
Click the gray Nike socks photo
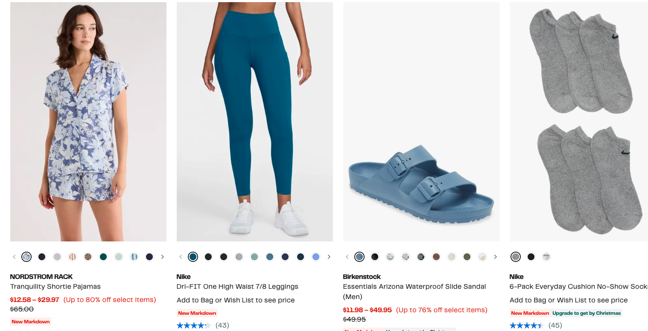(x=579, y=122)
